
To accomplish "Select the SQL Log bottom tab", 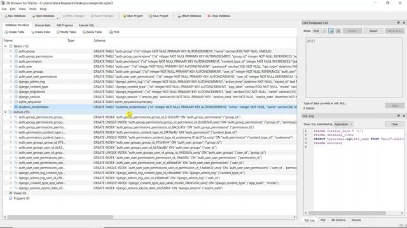I will pos(310,220).
